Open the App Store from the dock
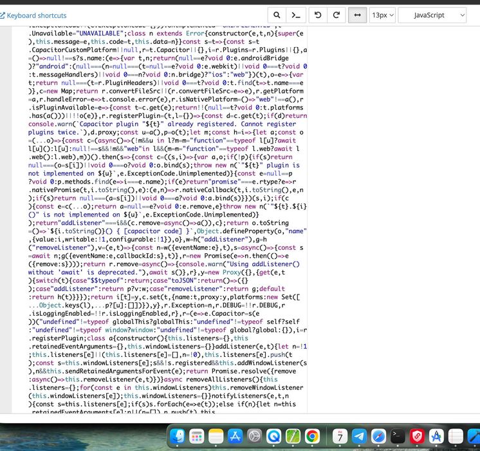480x451 pixels. click(x=235, y=436)
